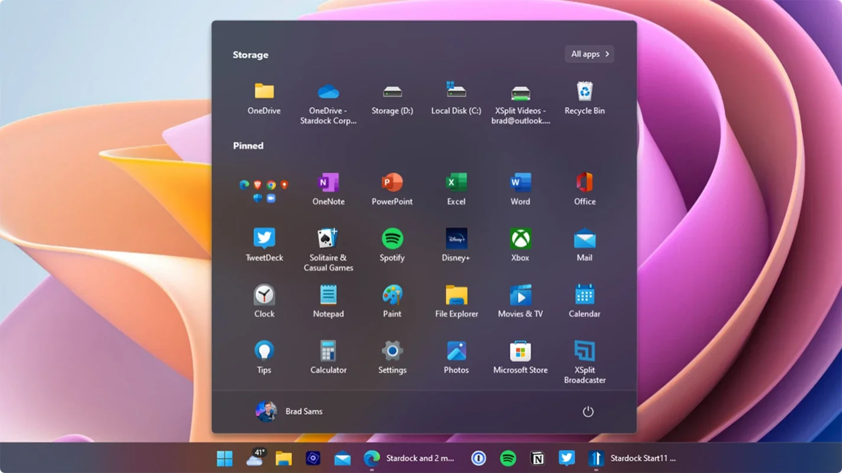The image size is (842, 473).
Task: Launch Excel from pinned apps
Action: point(456,189)
